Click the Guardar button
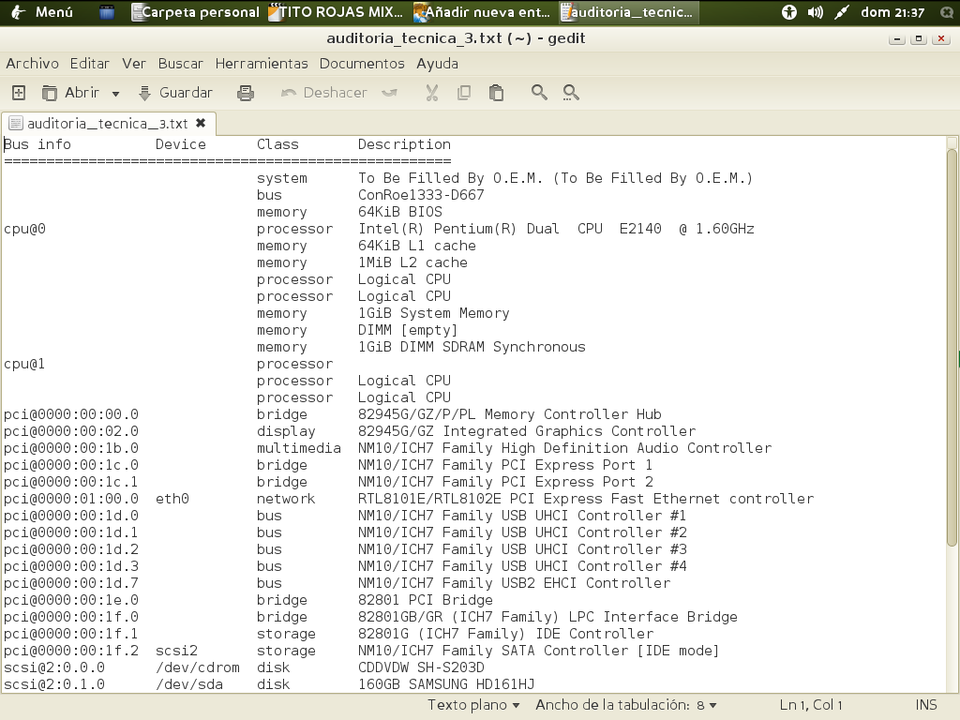 point(175,93)
